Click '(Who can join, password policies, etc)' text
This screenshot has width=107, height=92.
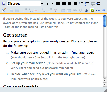coord(53,77)
